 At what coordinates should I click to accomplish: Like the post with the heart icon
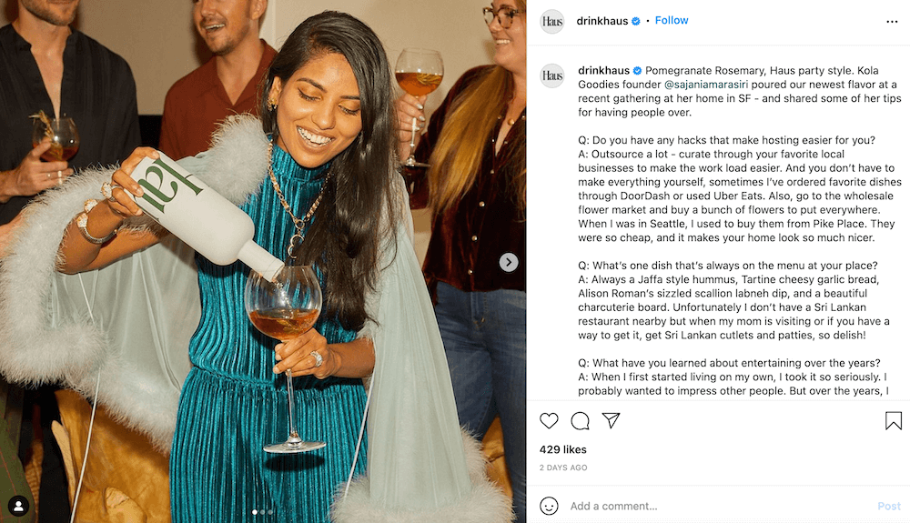pos(549,420)
